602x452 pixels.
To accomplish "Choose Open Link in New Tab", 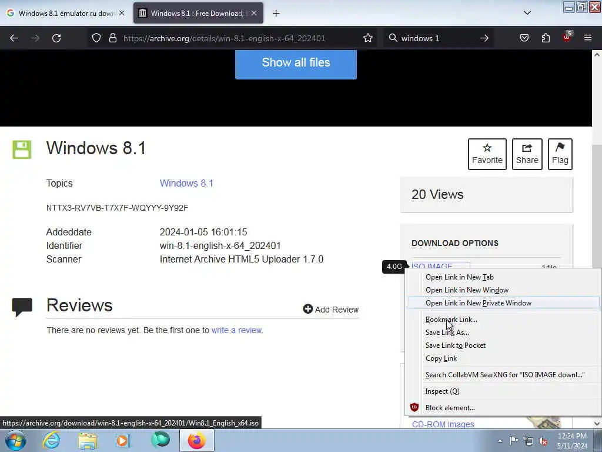I will [x=503, y=277].
